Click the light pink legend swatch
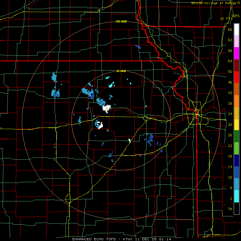Image resolution: width=241 pixels, height=241 pixels. 236,41
